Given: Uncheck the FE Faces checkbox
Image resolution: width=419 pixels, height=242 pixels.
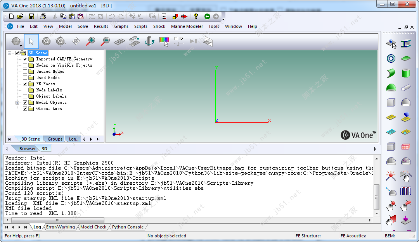Looking at the screenshot, I should [25, 84].
